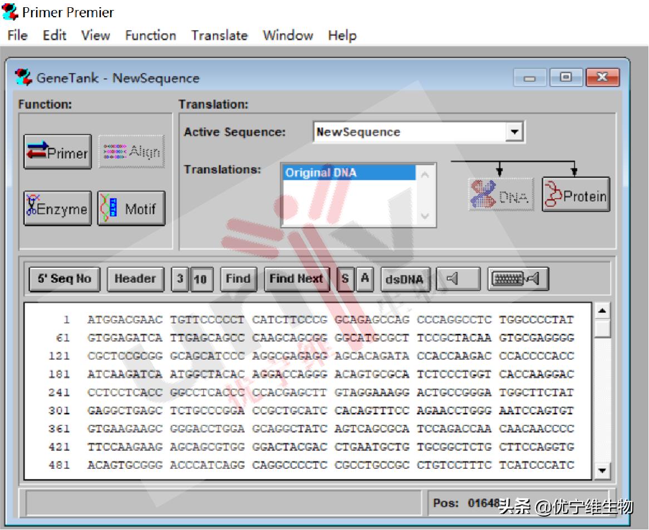Screen dimensions: 649x530
Task: Click the Align function button
Action: 131,151
